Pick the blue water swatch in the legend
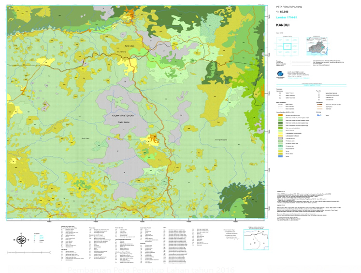This screenshot has height=273, width=361. tap(319, 115)
